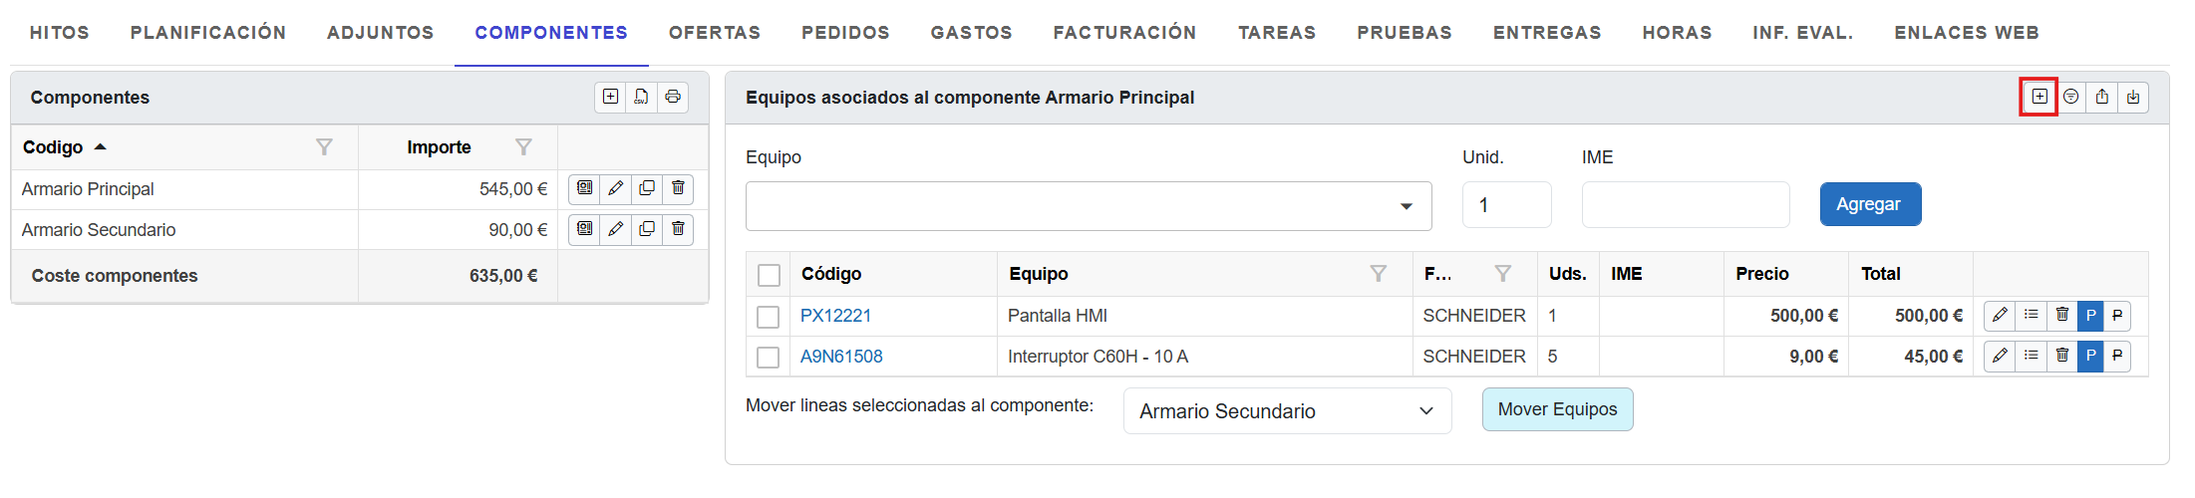
Task: Filter the Equipo column
Action: pos(1378,274)
